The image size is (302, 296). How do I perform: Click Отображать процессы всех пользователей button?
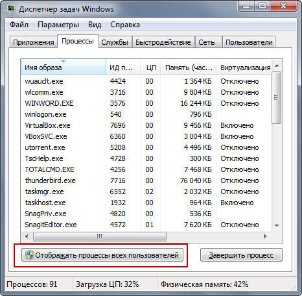(x=102, y=255)
